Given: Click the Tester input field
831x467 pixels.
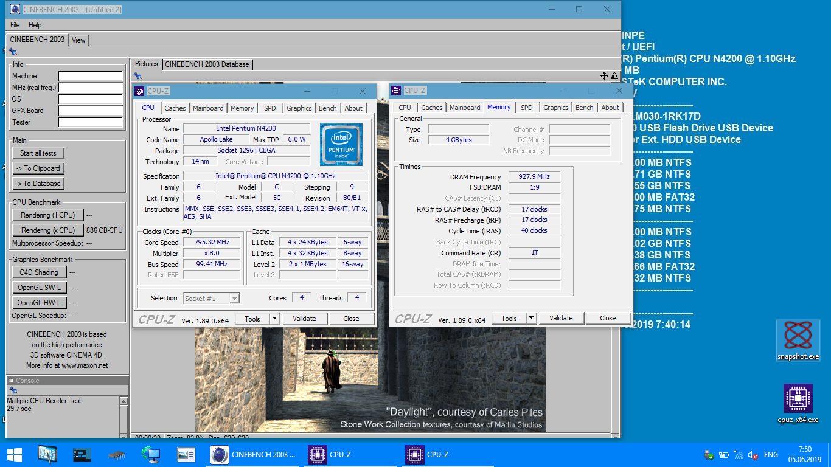Looking at the screenshot, I should pyautogui.click(x=91, y=123).
